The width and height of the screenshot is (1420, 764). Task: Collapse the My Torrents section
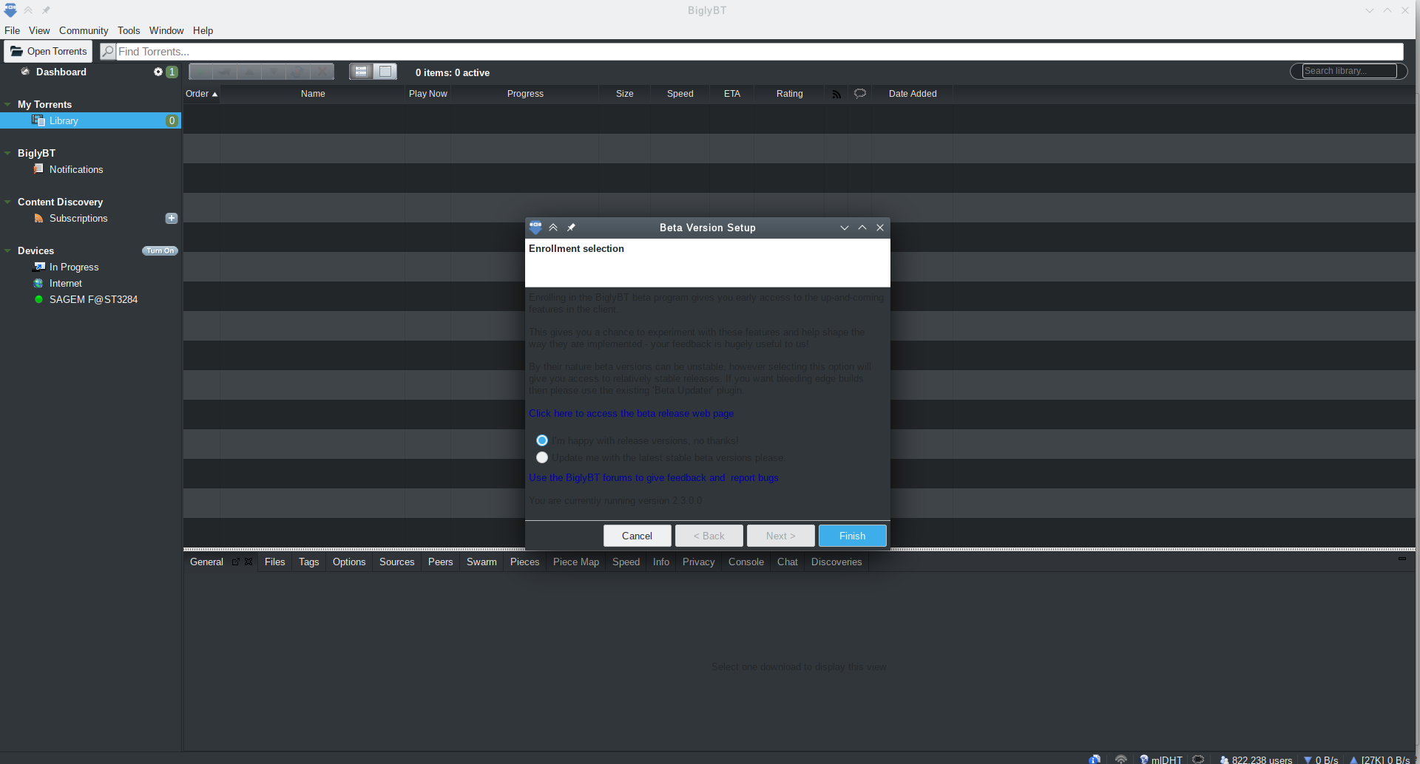pyautogui.click(x=7, y=104)
